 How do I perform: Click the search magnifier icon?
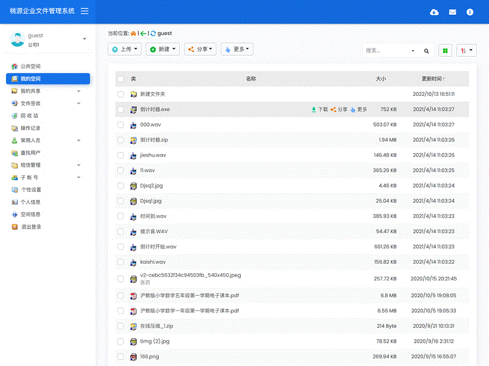click(427, 51)
